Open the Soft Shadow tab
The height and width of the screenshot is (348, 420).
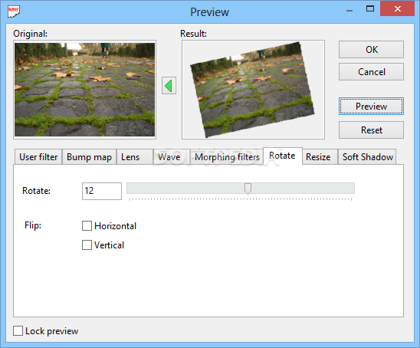pos(367,157)
